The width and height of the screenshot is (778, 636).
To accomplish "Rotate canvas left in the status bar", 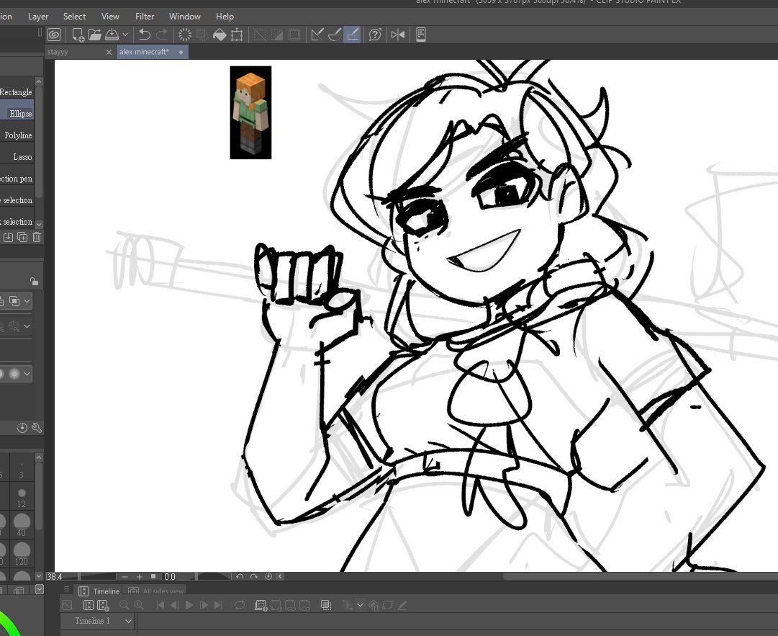I will (x=240, y=576).
